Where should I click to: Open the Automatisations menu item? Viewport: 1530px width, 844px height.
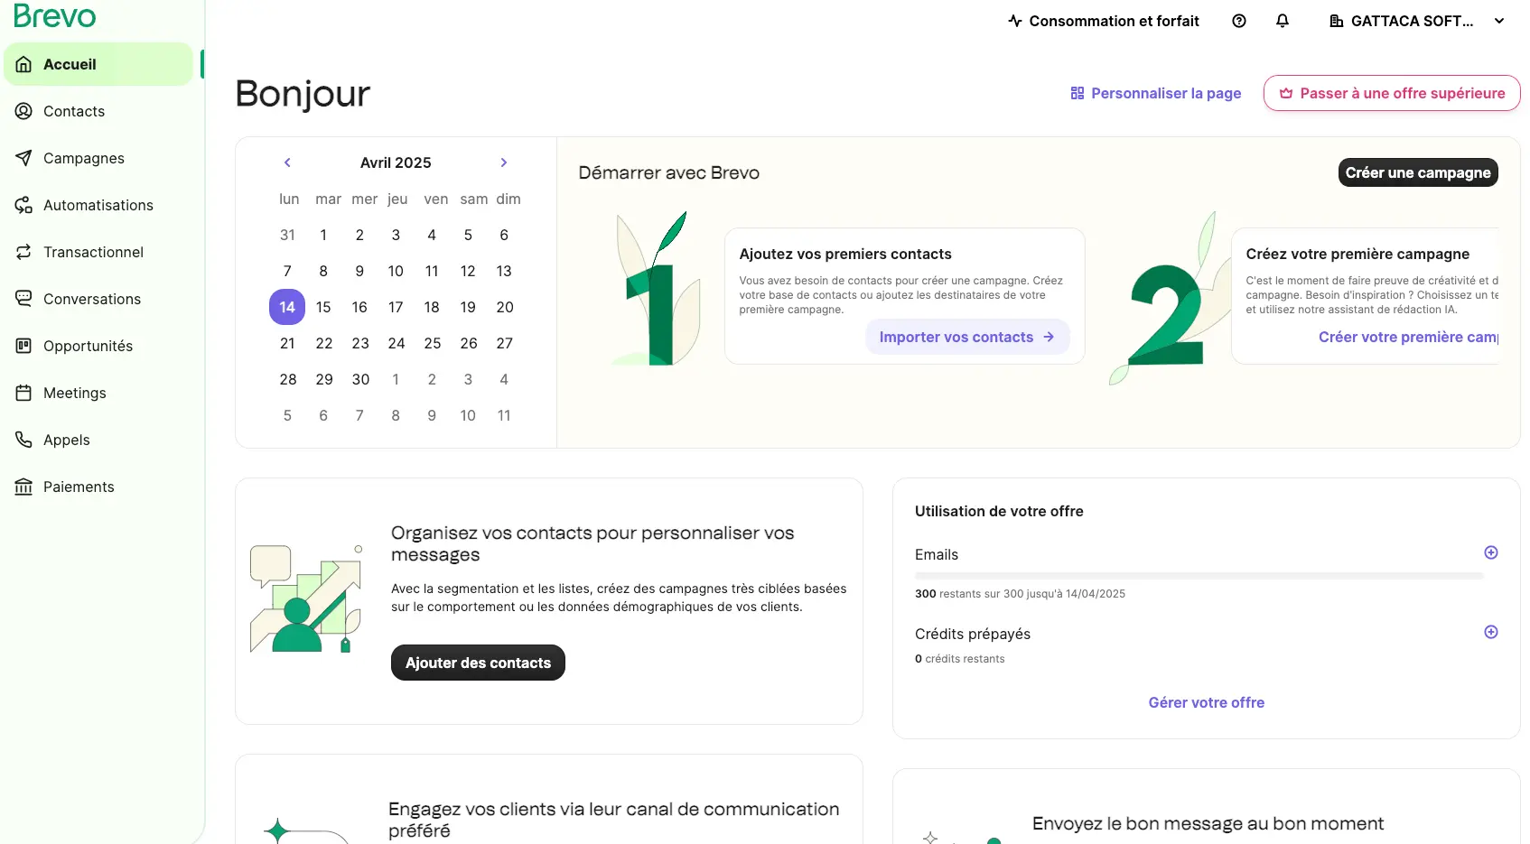click(x=98, y=205)
